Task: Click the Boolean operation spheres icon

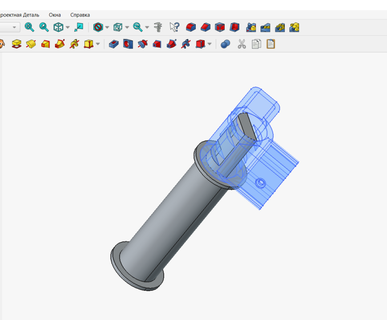Action: tap(225, 44)
